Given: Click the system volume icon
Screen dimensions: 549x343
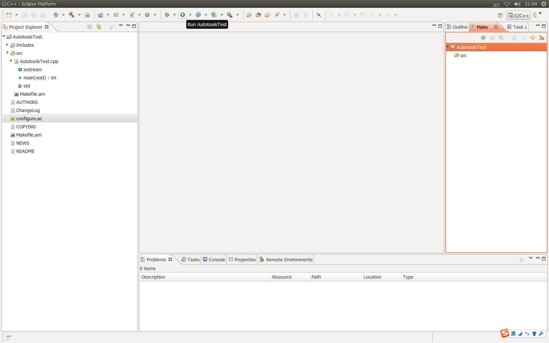Looking at the screenshot, I should pos(517,4).
